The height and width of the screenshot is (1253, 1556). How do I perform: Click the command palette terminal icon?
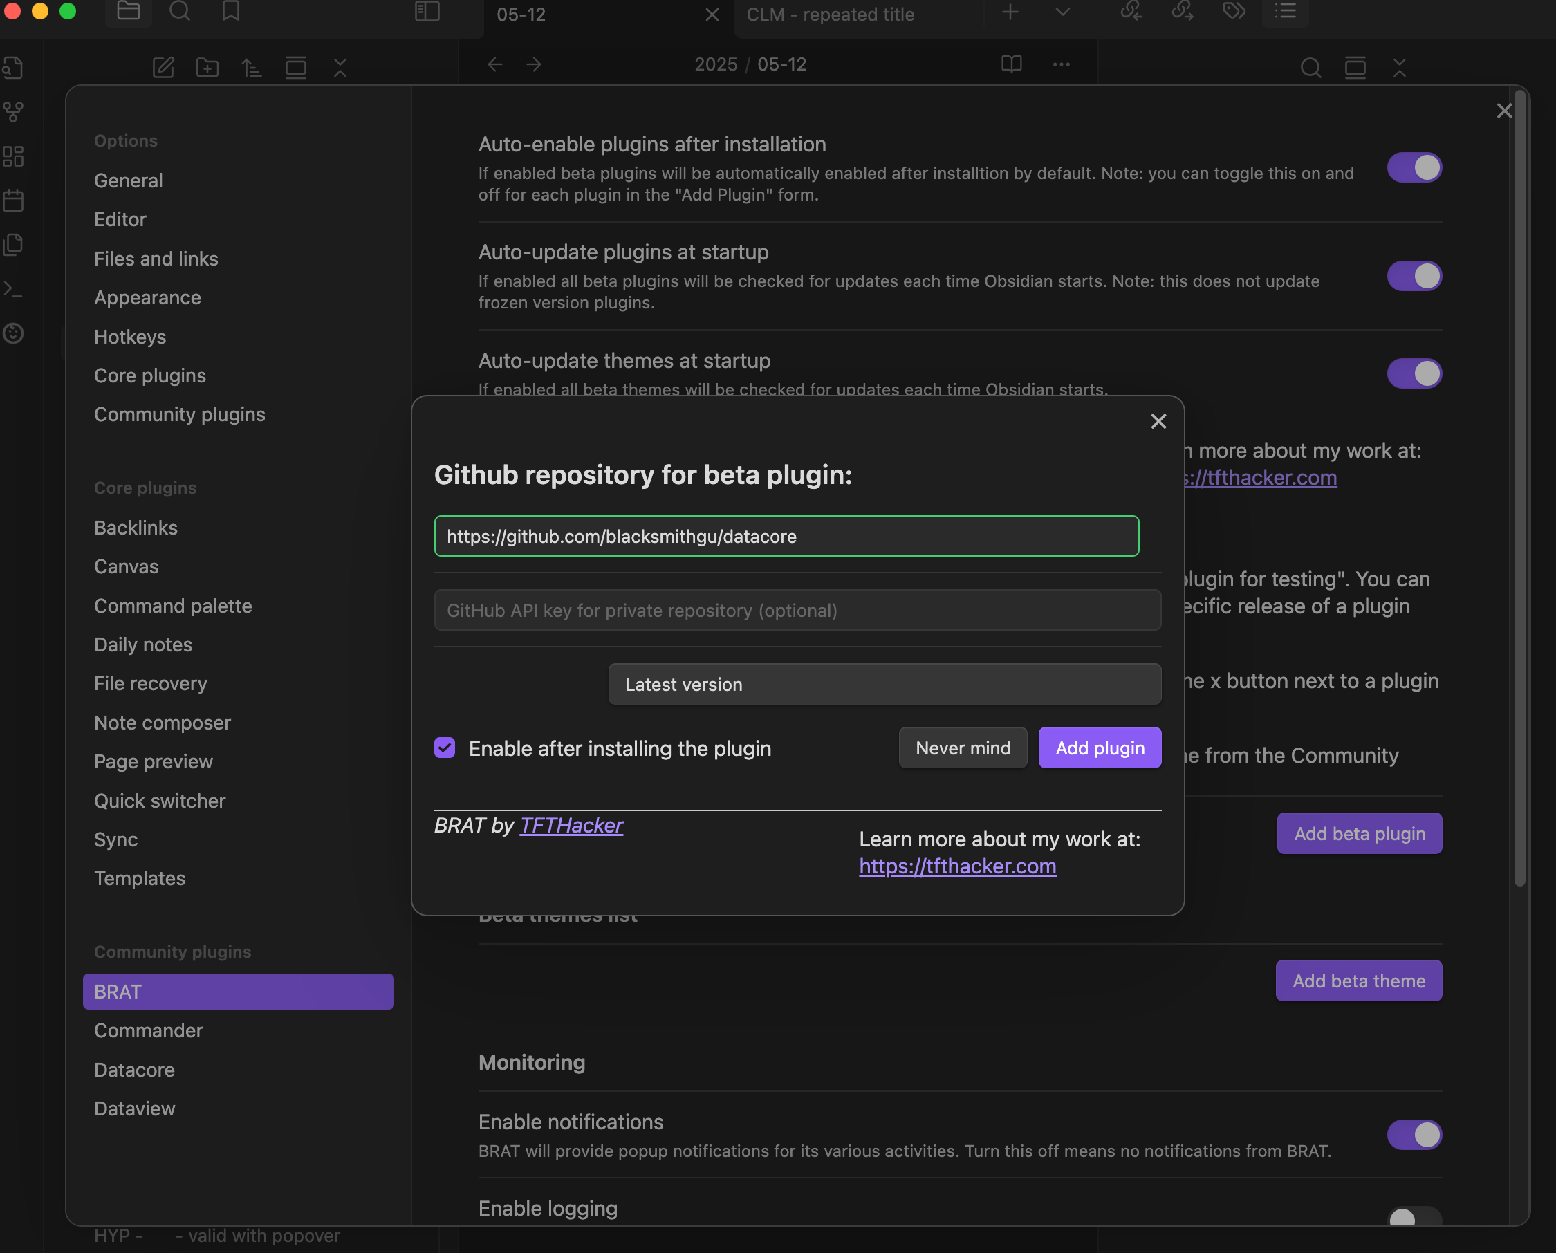(13, 289)
